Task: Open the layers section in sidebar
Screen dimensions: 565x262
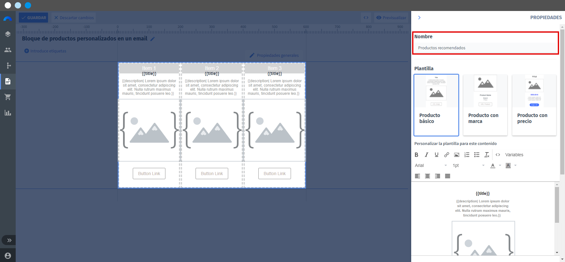Action: [x=8, y=34]
